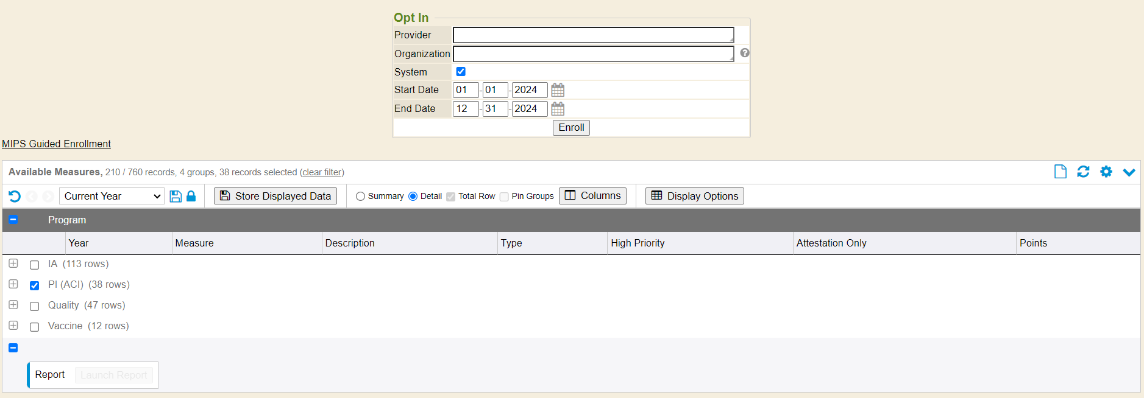Check the Quality group checkbox
This screenshot has height=398, width=1144.
35,306
